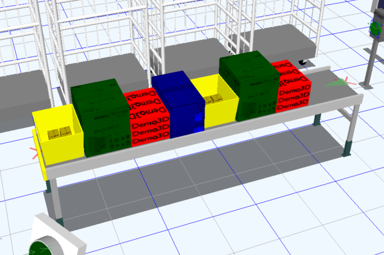Select the yellow tote right of the blue box
The height and width of the screenshot is (255, 384).
(x=216, y=102)
